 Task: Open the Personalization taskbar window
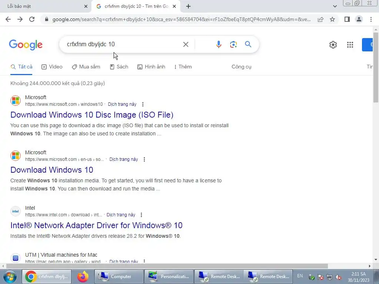coord(169,277)
